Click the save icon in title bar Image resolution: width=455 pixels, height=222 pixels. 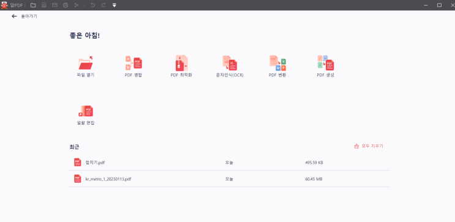coord(44,6)
